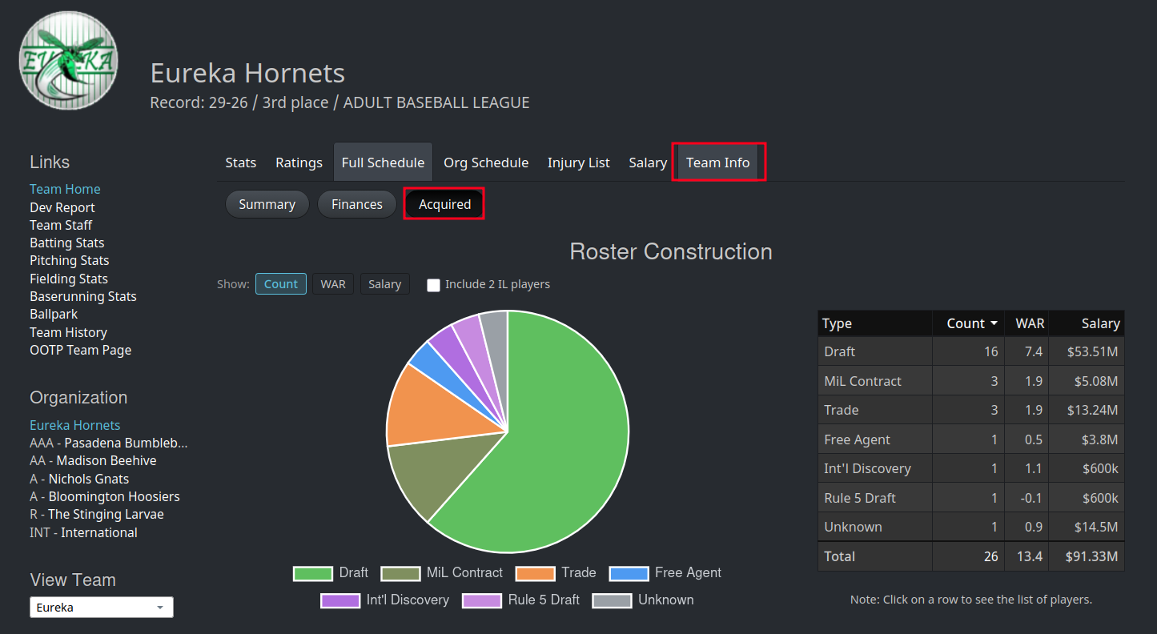Toggle the Int'l Discovery legend swatch

340,600
